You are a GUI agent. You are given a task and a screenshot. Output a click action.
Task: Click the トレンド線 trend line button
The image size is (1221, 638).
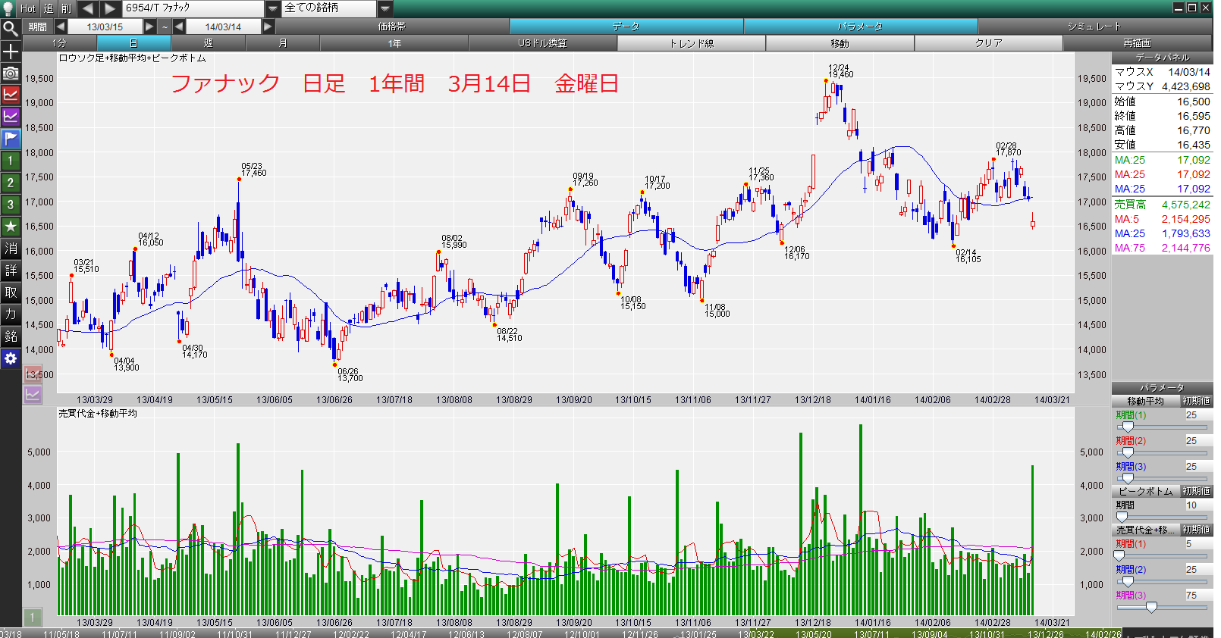(x=692, y=43)
